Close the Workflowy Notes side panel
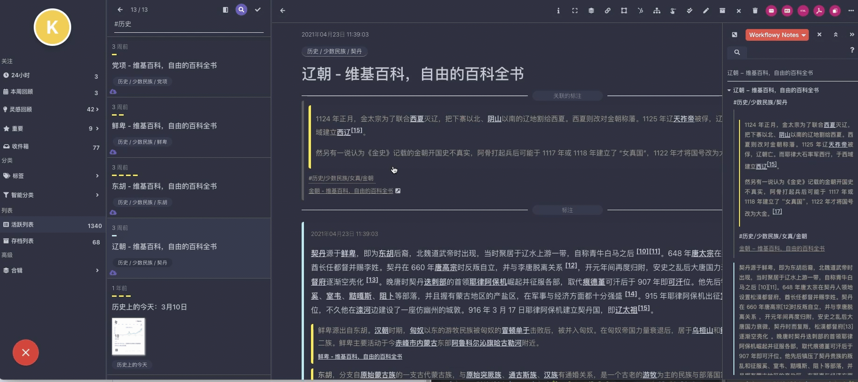The image size is (858, 382). 819,35
